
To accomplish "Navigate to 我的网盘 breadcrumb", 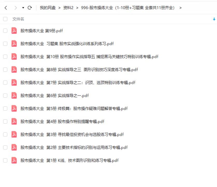I will click(x=48, y=8).
